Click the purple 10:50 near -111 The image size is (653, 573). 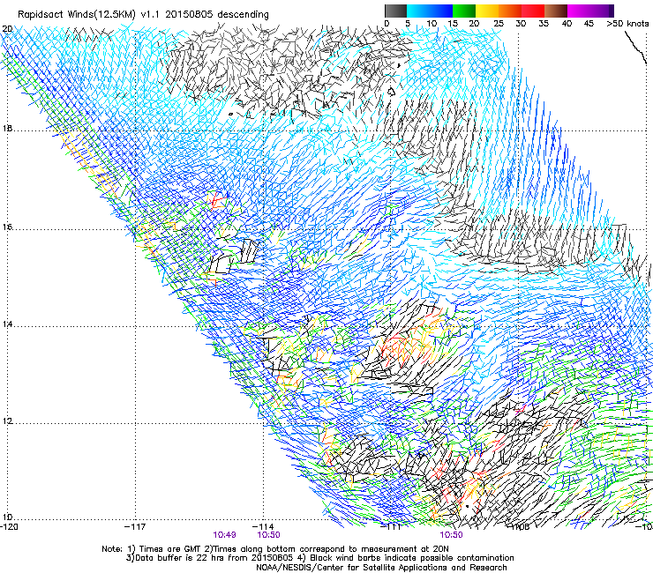click(452, 535)
